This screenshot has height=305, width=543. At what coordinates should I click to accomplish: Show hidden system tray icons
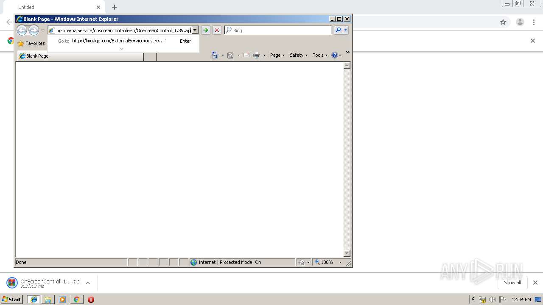point(473,299)
